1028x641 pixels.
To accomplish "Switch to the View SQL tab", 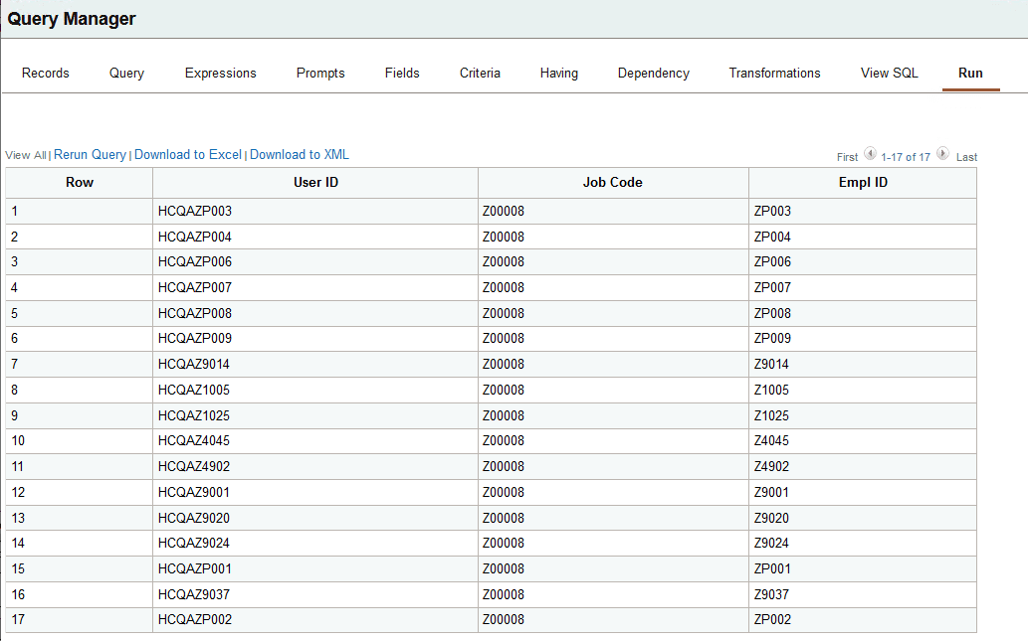I will pos(889,73).
